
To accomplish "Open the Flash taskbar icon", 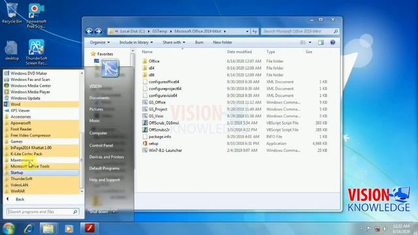I will pos(90,228).
